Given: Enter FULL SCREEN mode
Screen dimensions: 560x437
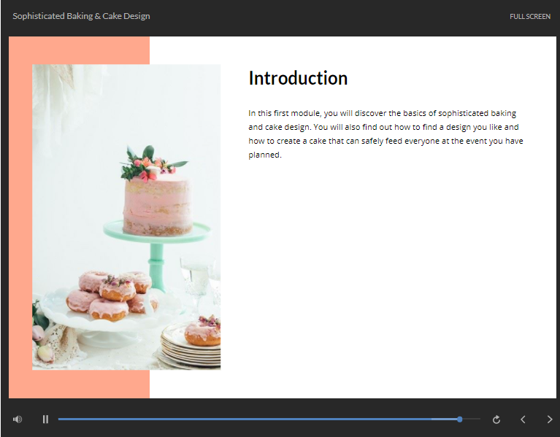Looking at the screenshot, I should pyautogui.click(x=529, y=16).
